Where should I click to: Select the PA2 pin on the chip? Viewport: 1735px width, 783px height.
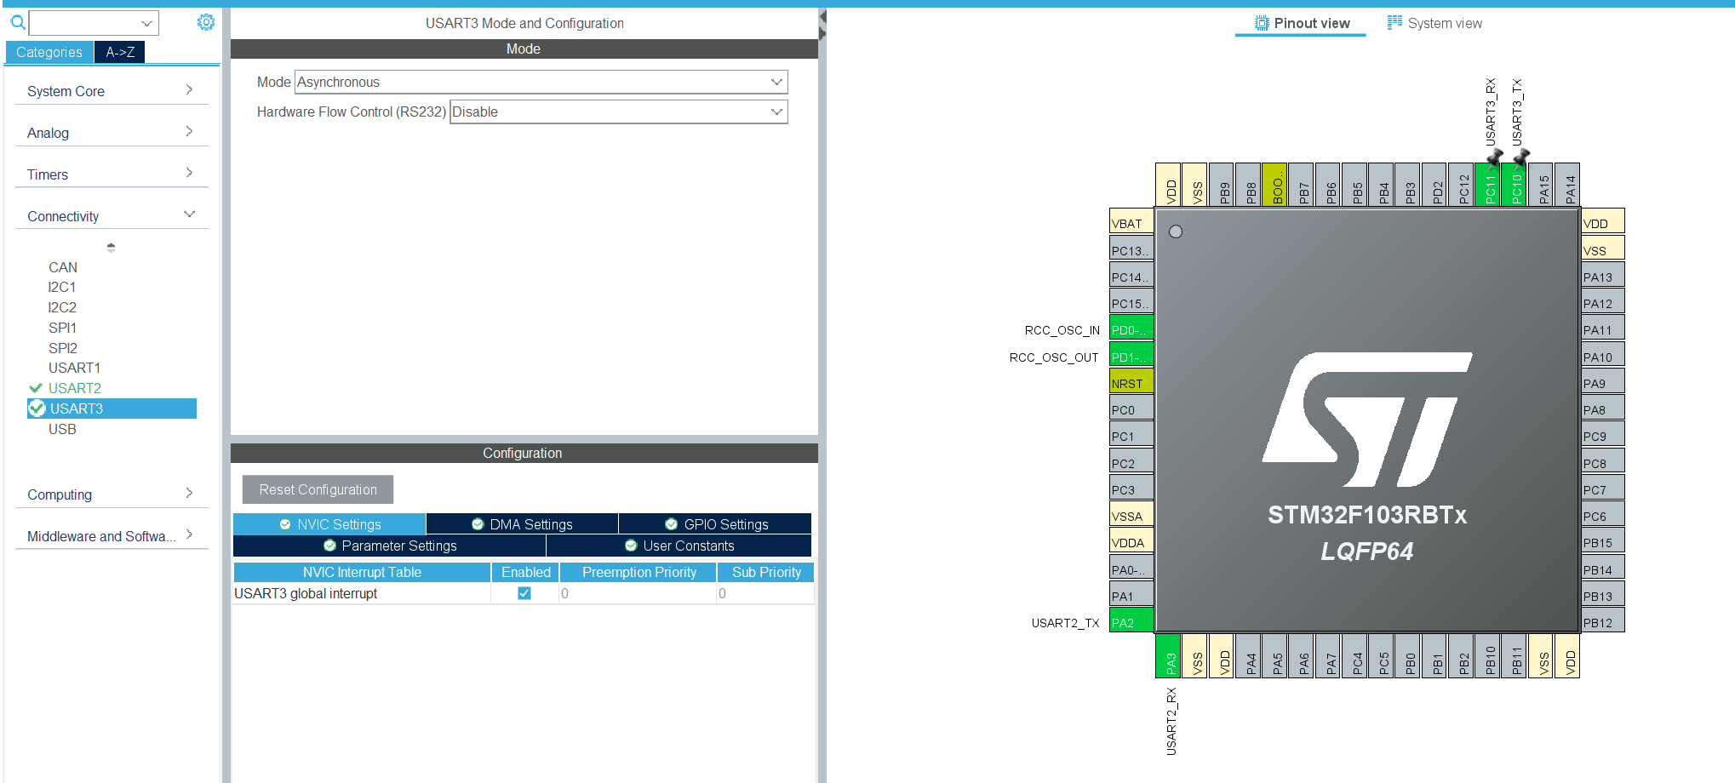(1131, 621)
